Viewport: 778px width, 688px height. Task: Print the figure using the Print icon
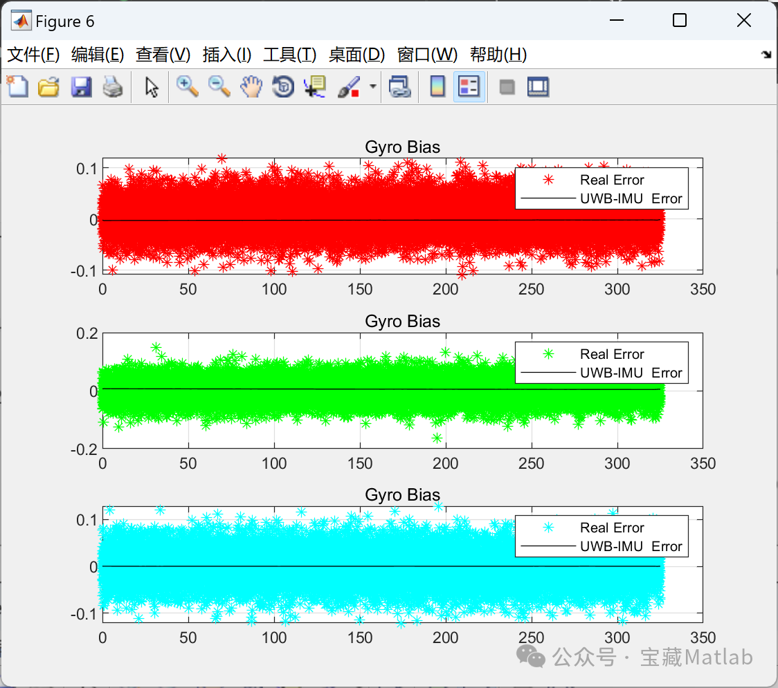[x=113, y=86]
